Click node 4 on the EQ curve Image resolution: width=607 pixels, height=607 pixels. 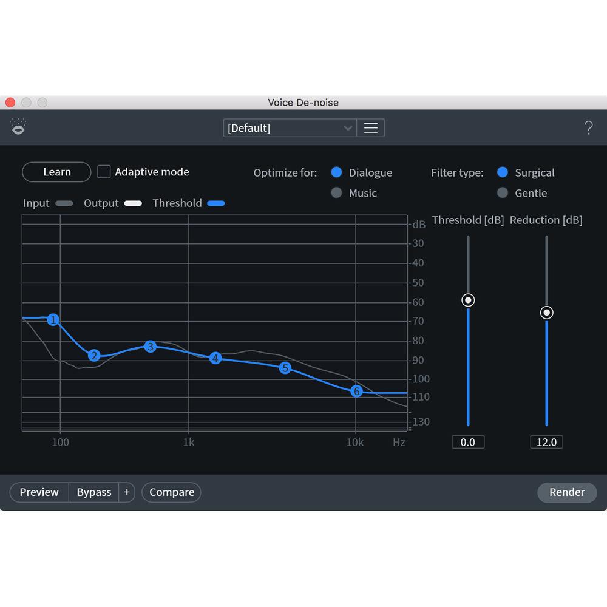coord(214,359)
